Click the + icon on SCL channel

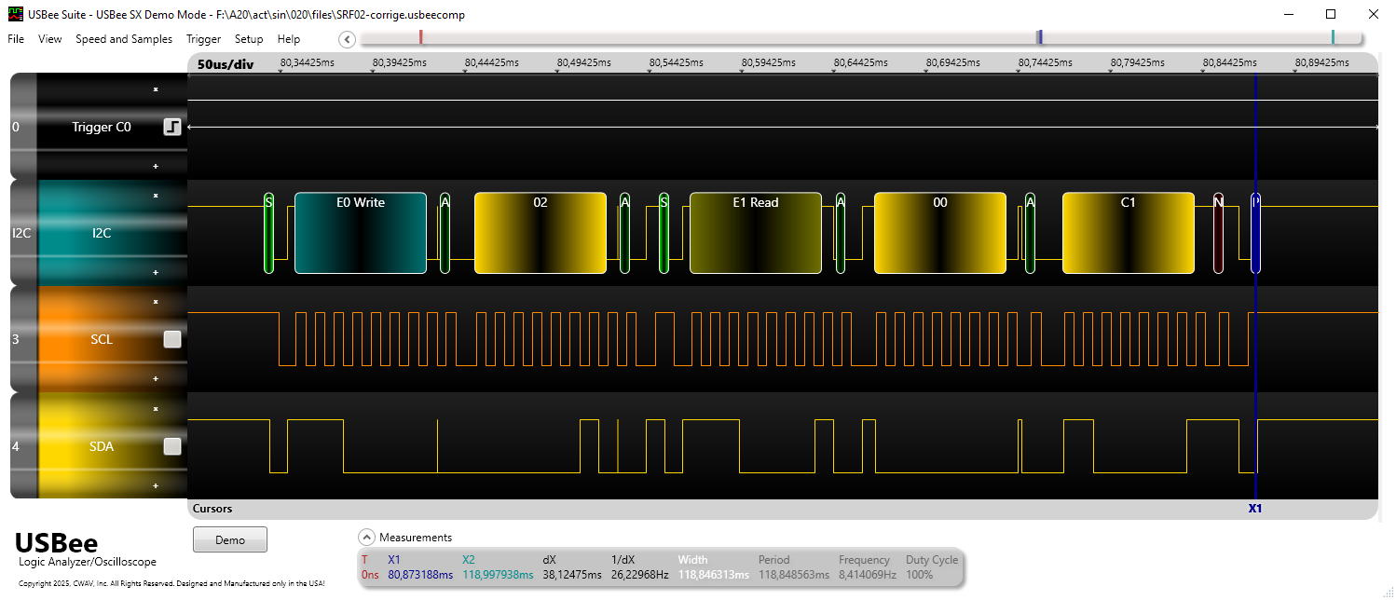(156, 379)
